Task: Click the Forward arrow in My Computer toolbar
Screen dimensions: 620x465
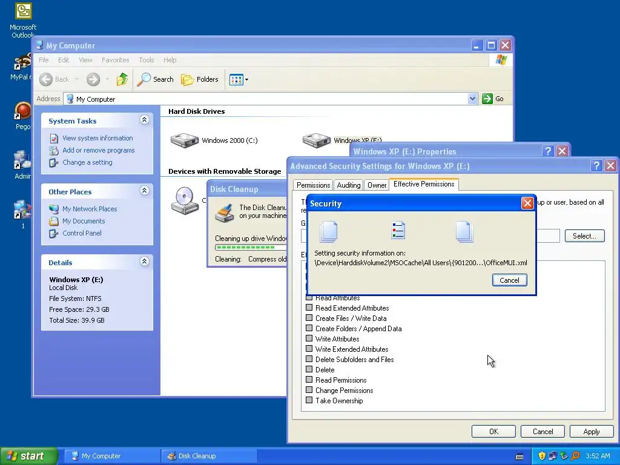Action: click(93, 79)
